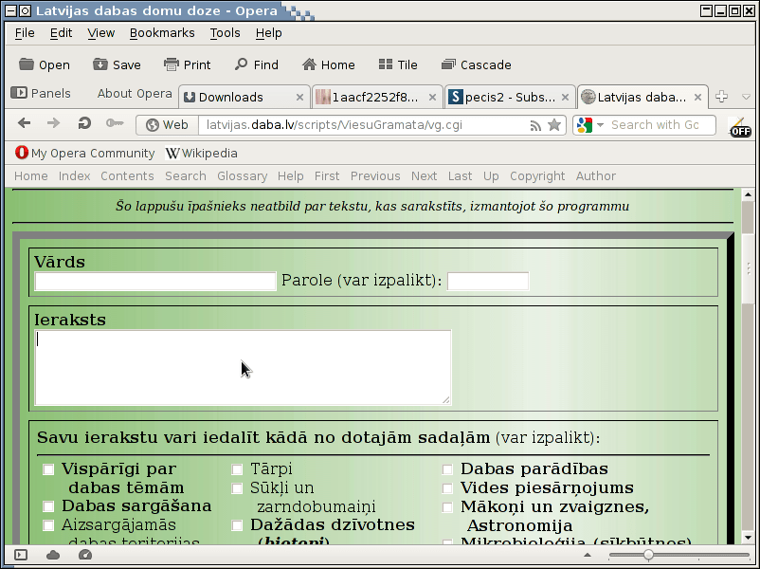Click the Opera Link cloud icon
This screenshot has width=760, height=569.
[x=53, y=555]
